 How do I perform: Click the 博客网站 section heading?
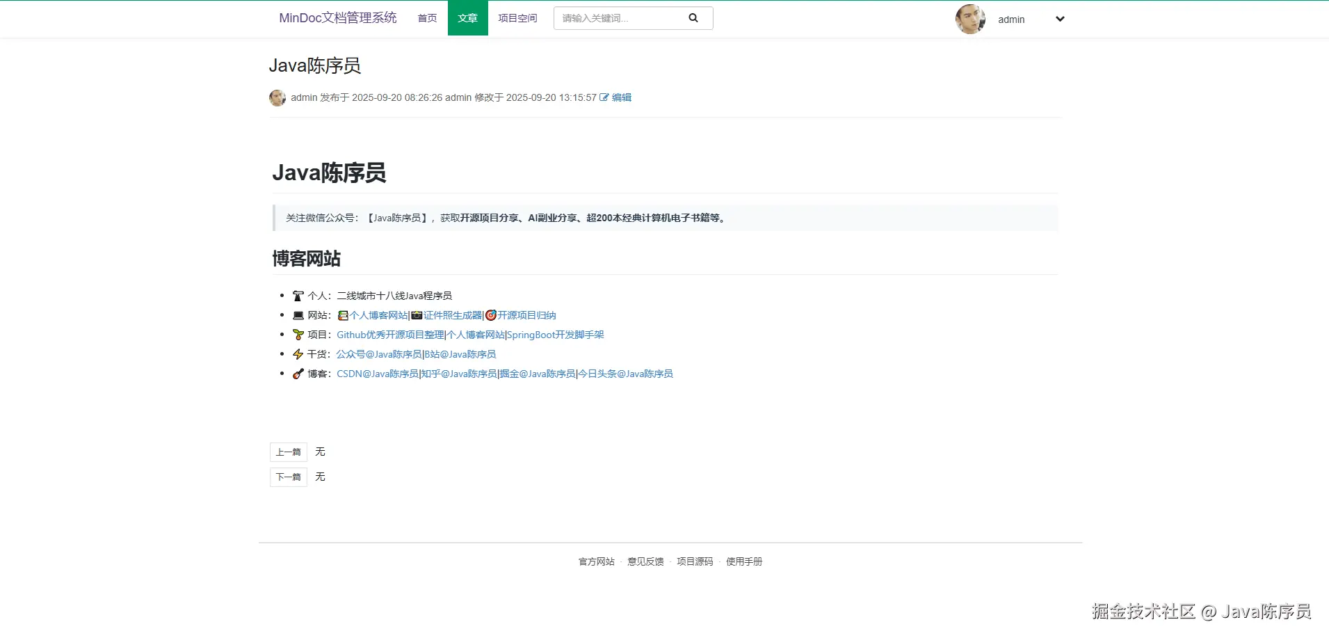click(x=307, y=260)
